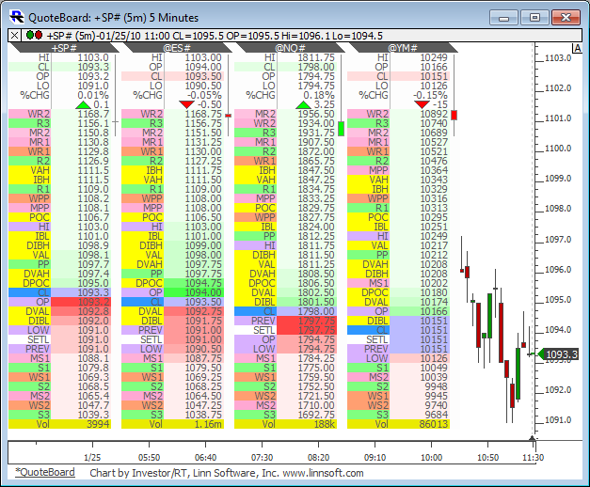Click the 1093.3 current price marker on axis
Screen dimensions: 590x487
pyautogui.click(x=558, y=354)
